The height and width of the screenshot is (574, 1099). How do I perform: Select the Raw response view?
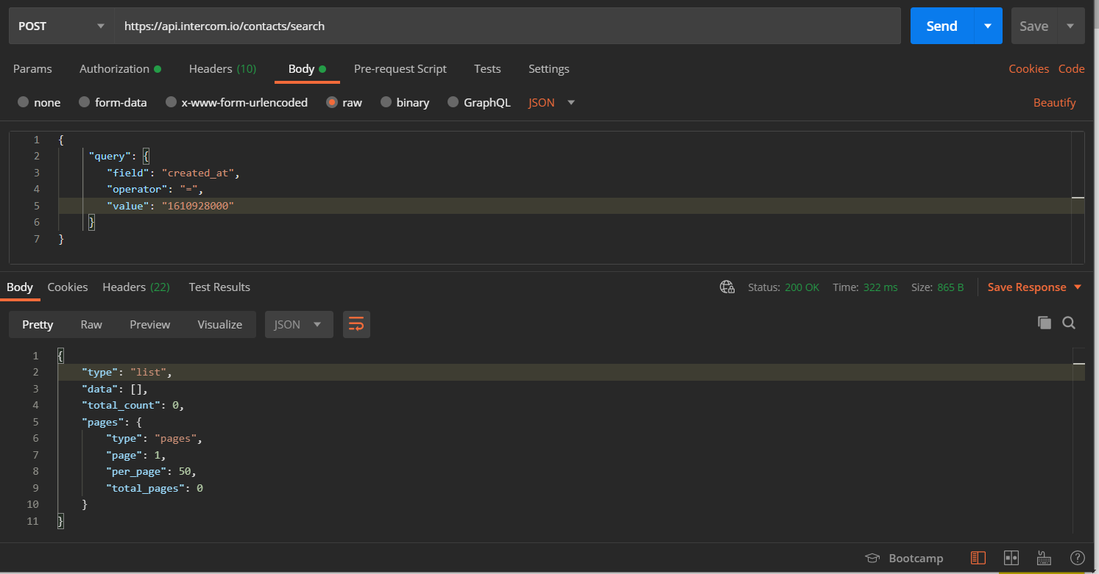pyautogui.click(x=91, y=324)
